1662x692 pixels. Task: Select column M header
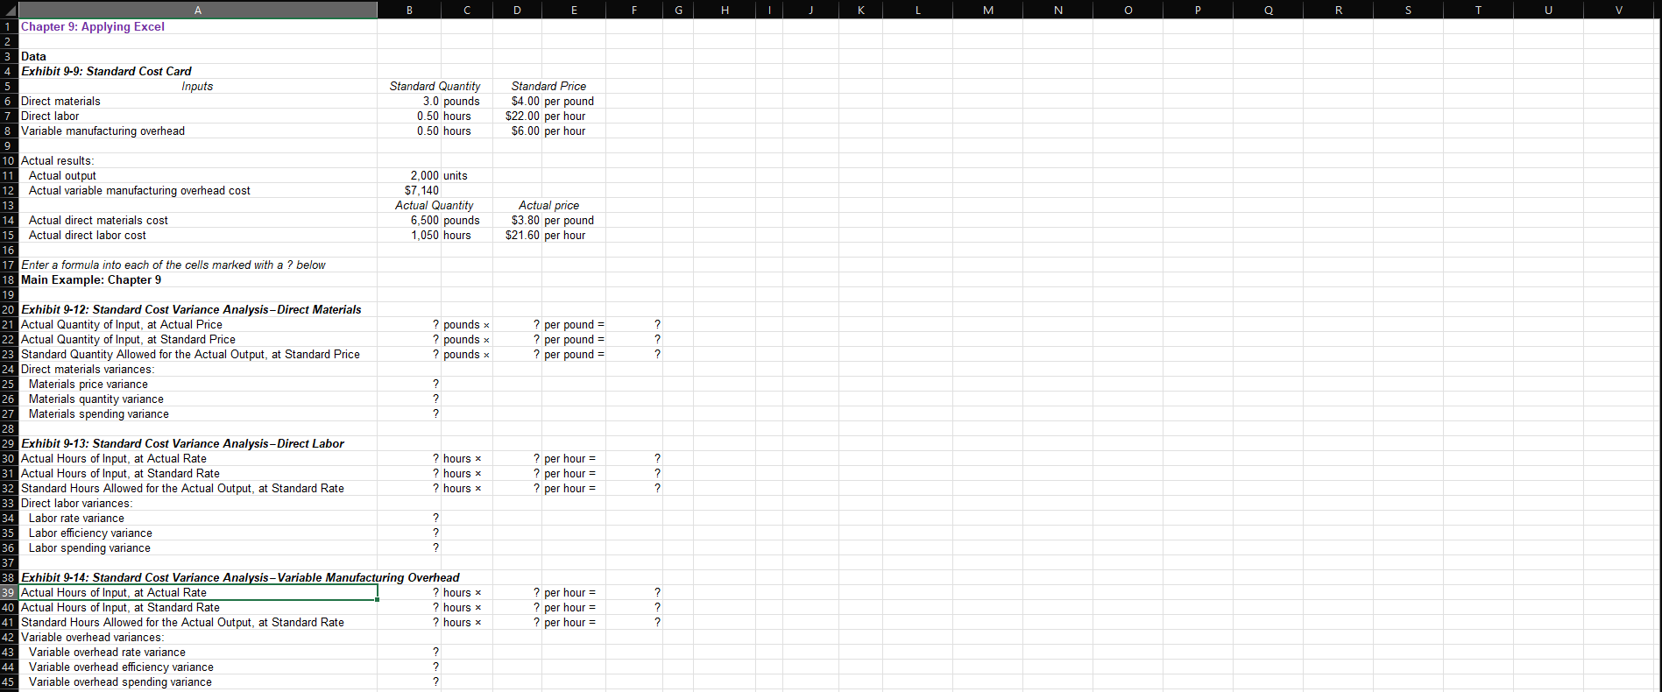tap(988, 10)
